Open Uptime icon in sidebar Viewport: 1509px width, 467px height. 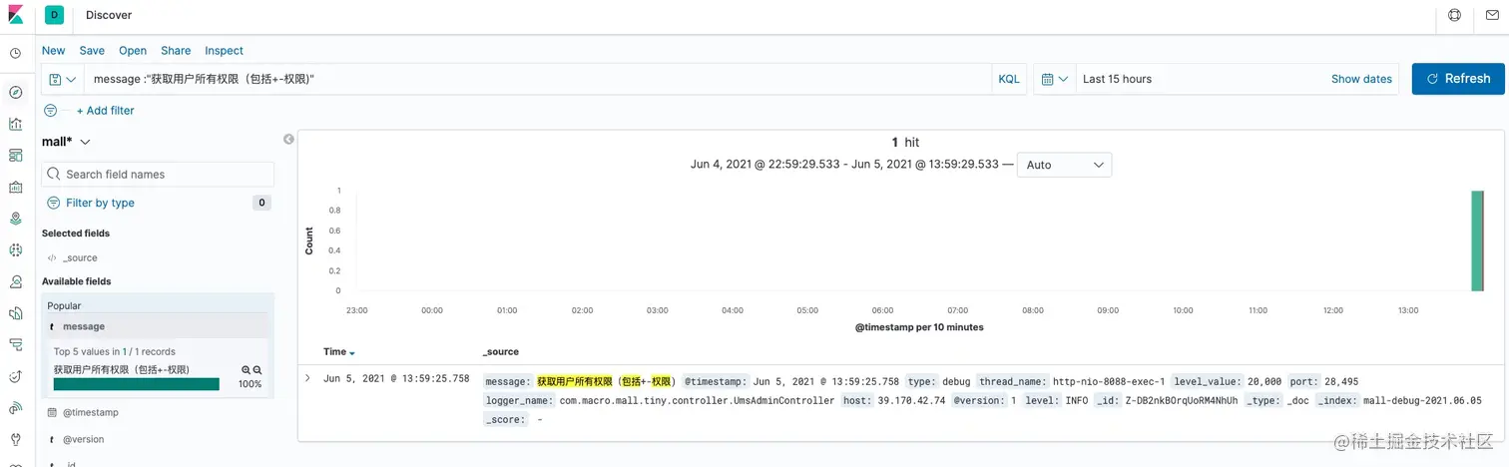15,376
